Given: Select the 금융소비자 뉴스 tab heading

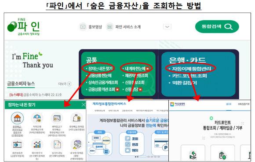Looking at the screenshot, I should point(21,83).
